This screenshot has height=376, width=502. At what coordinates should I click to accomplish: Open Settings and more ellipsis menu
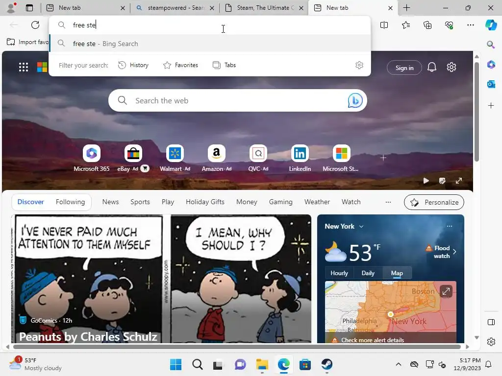[x=470, y=25]
